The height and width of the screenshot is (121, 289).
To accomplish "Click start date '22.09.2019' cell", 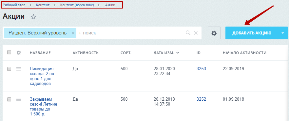I will [233, 69].
